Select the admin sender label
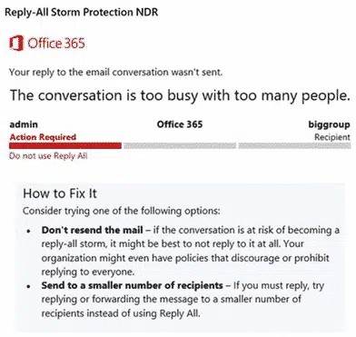This screenshot has width=356, height=337. tap(24, 124)
